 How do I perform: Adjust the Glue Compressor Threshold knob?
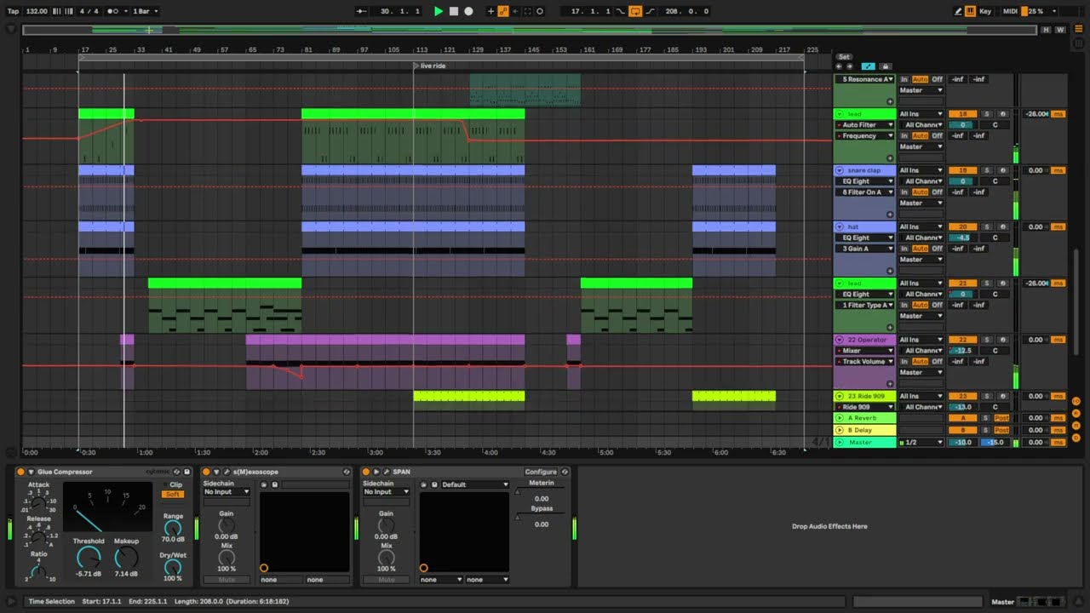click(x=88, y=558)
